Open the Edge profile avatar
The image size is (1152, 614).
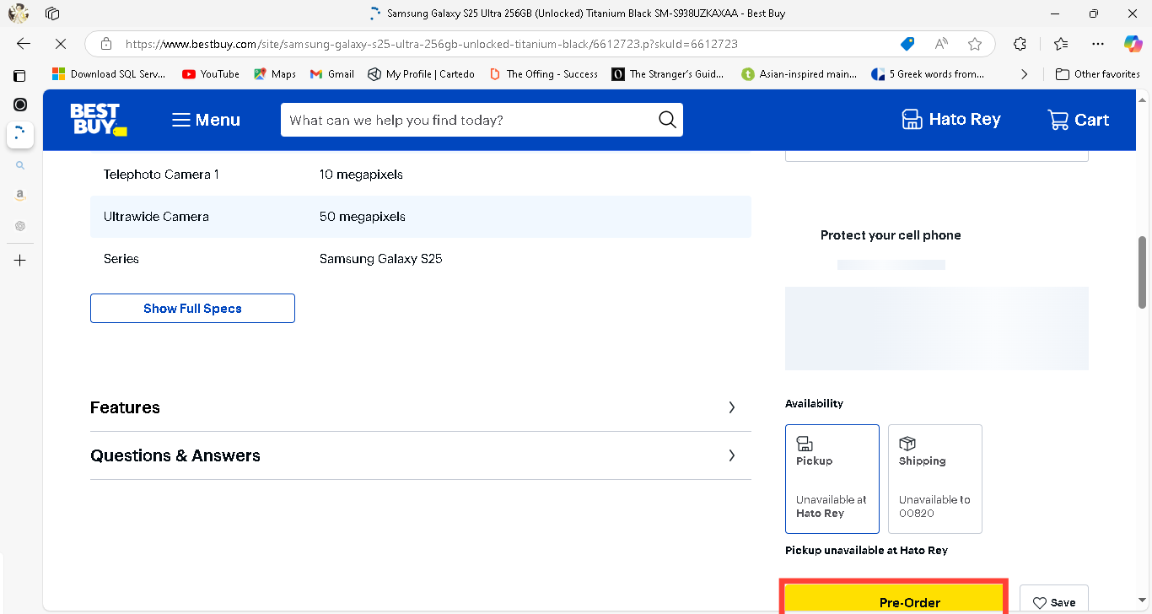click(19, 13)
